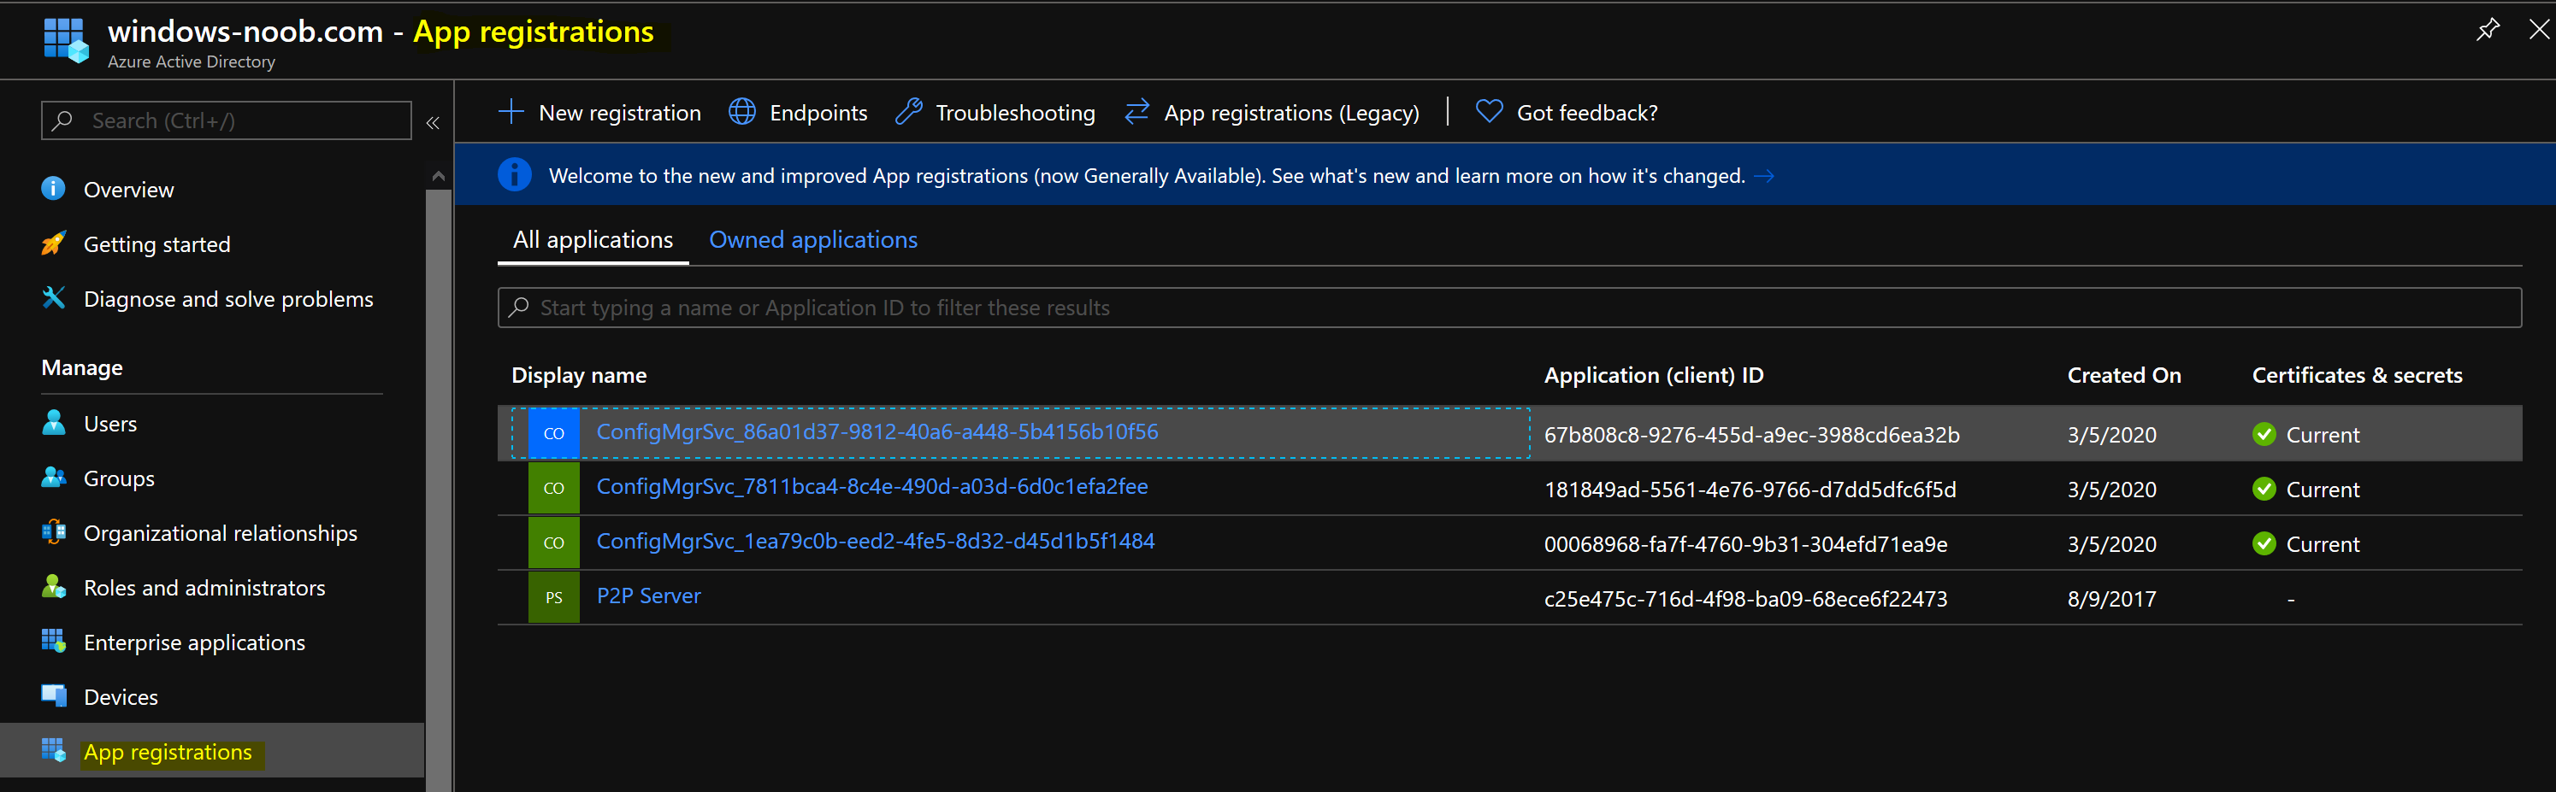
Task: Open the Overview menu item
Action: pyautogui.click(x=128, y=190)
